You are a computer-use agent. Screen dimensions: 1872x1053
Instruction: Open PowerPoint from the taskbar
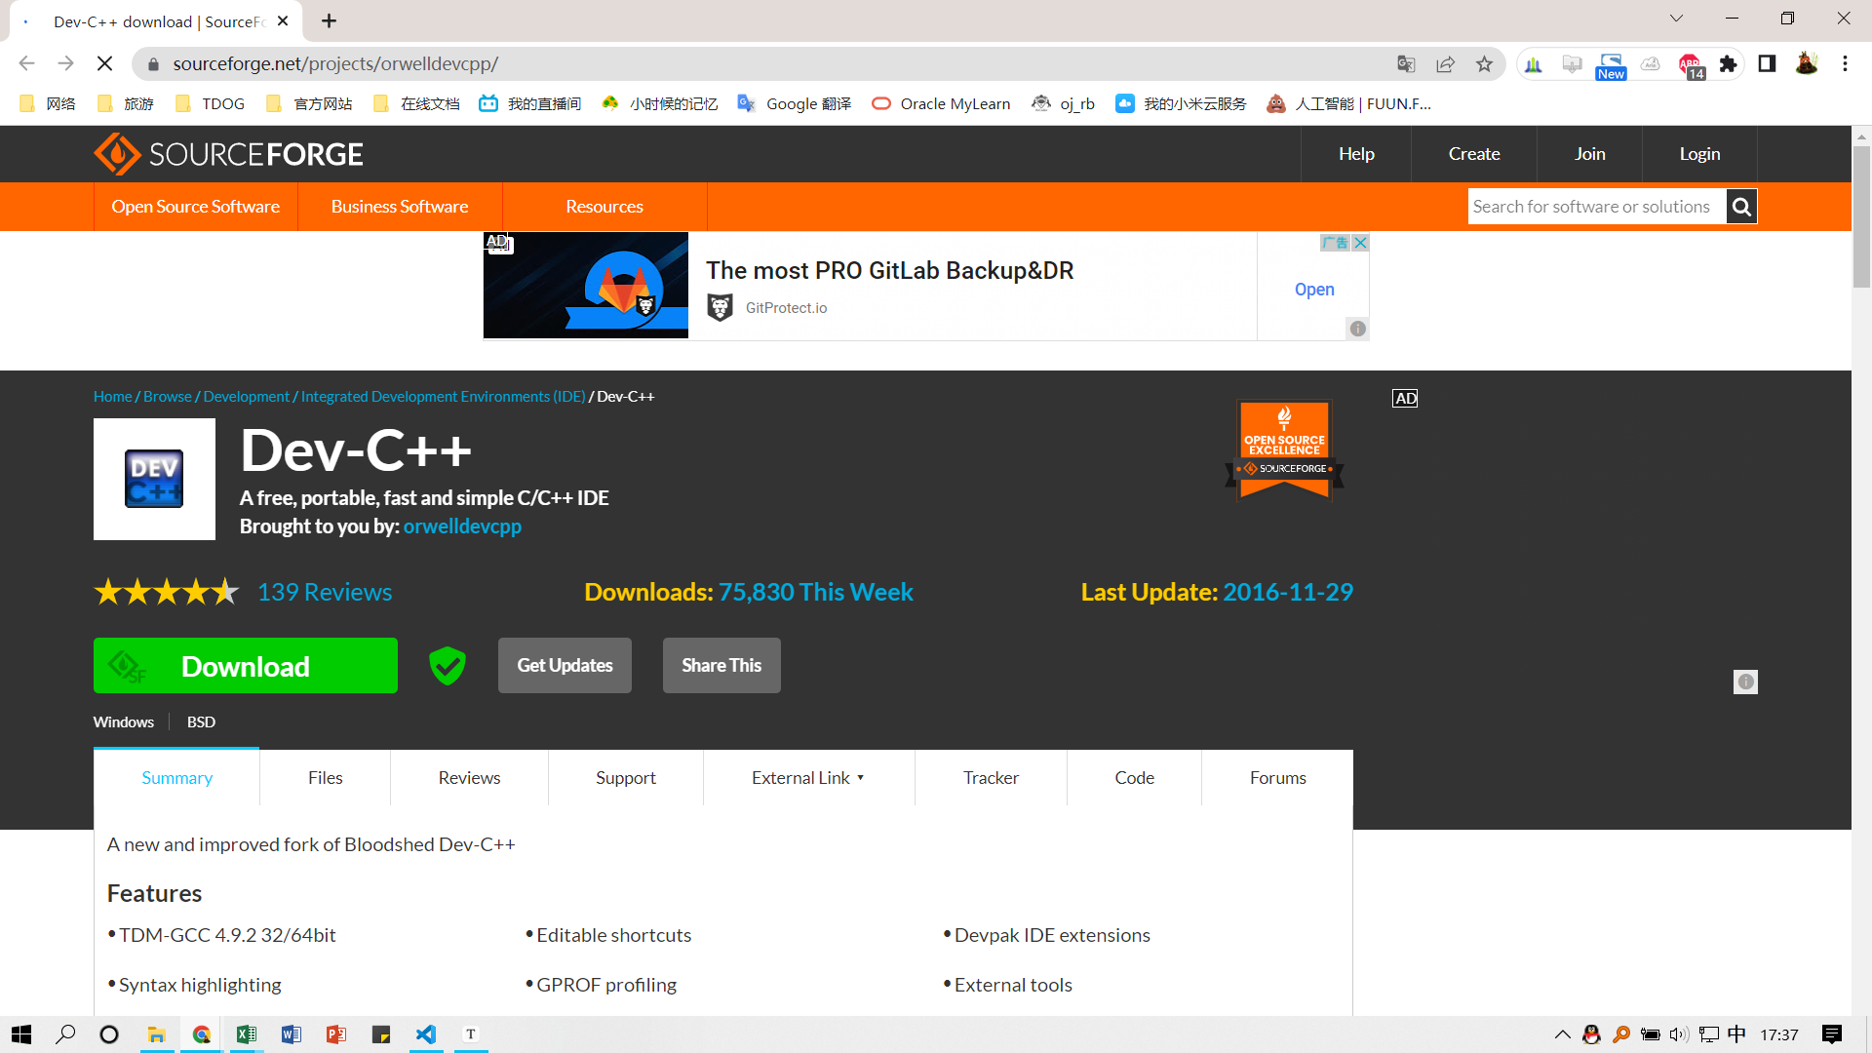coord(336,1034)
